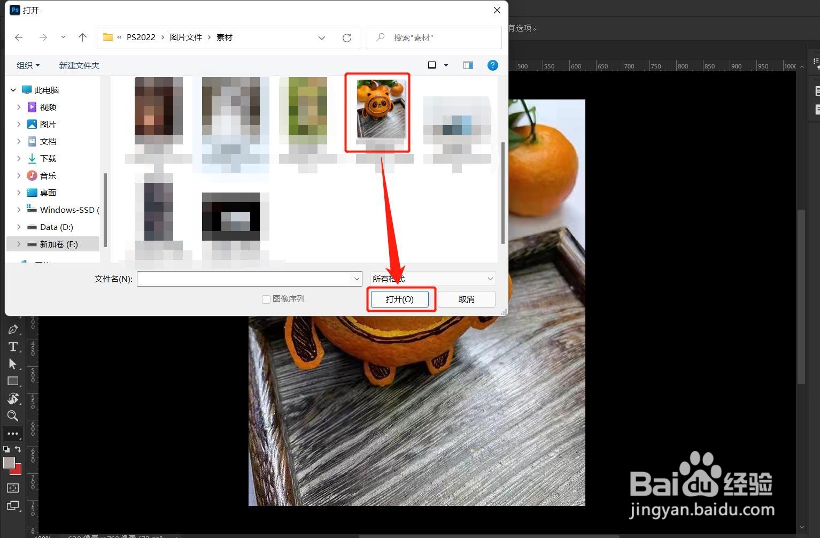Image resolution: width=820 pixels, height=538 pixels.
Task: Collapse the 此电脑 tree node
Action: [13, 90]
